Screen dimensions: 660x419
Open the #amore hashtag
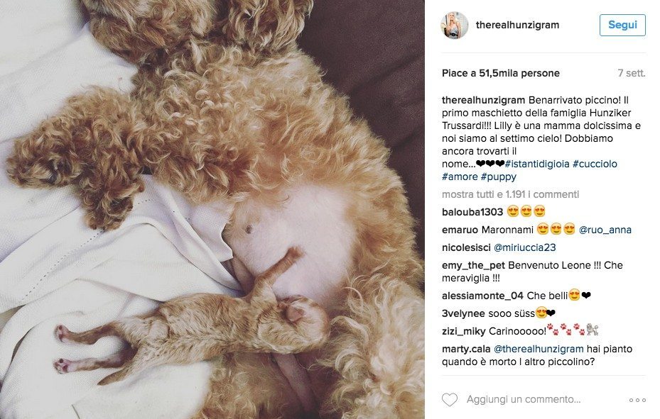[x=460, y=177]
